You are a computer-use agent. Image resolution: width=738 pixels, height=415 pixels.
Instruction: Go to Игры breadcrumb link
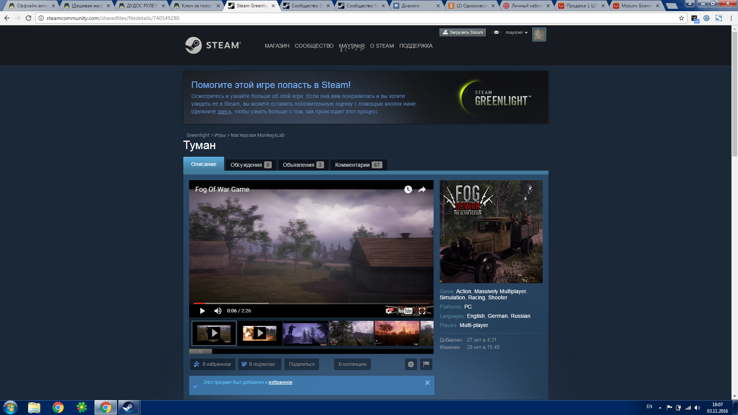click(220, 135)
